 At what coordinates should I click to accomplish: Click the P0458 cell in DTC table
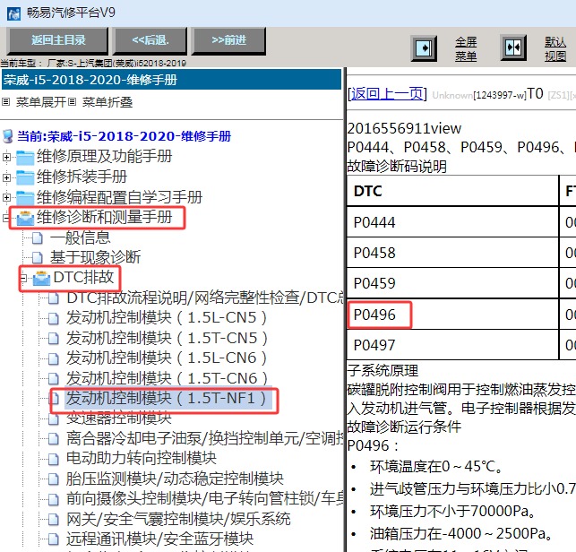[x=452, y=253]
